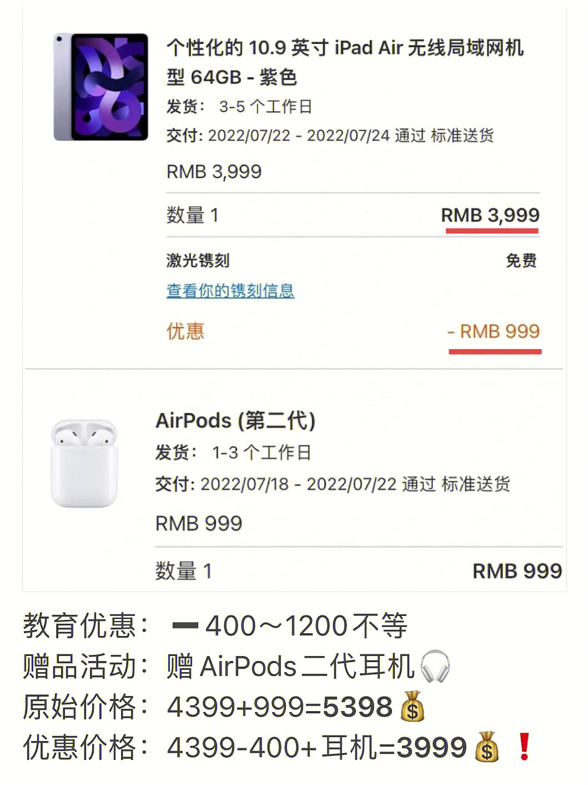The image size is (588, 785).
Task: Click the 激光镌刻 label
Action: point(198,260)
